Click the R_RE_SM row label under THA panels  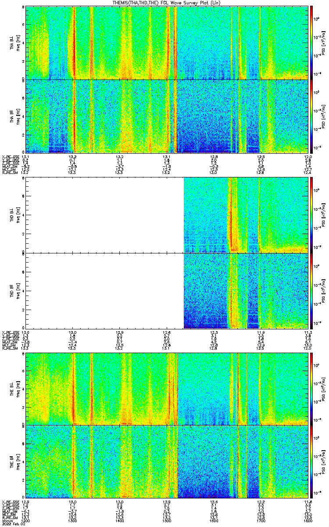10,173
